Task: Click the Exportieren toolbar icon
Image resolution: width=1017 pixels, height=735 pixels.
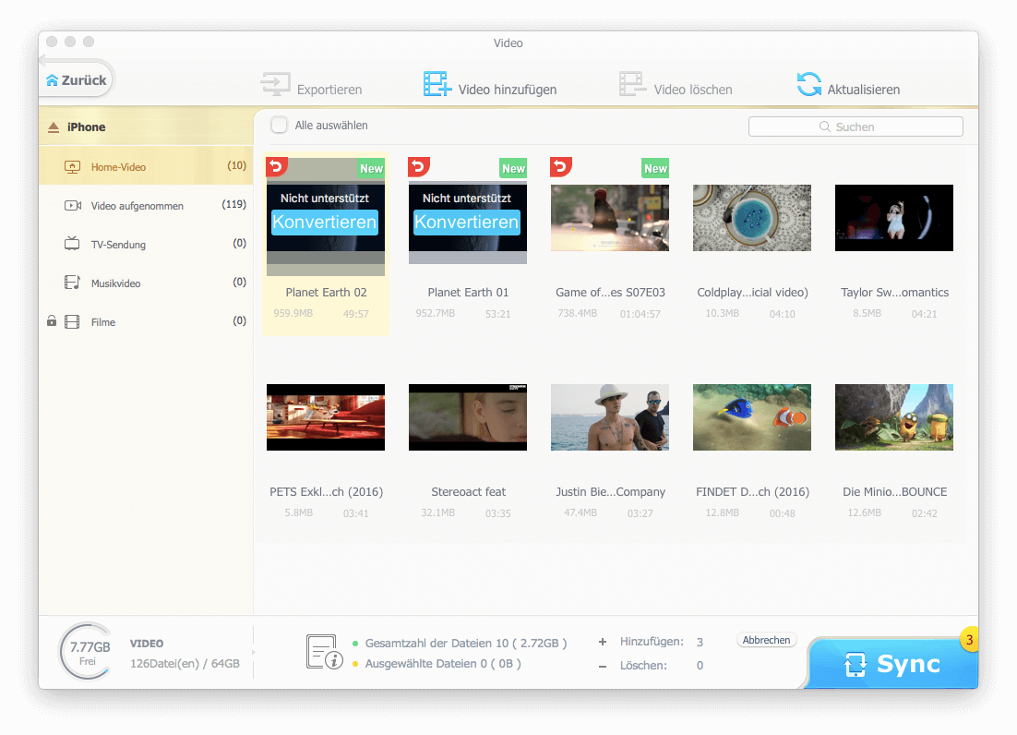Action: (x=275, y=86)
